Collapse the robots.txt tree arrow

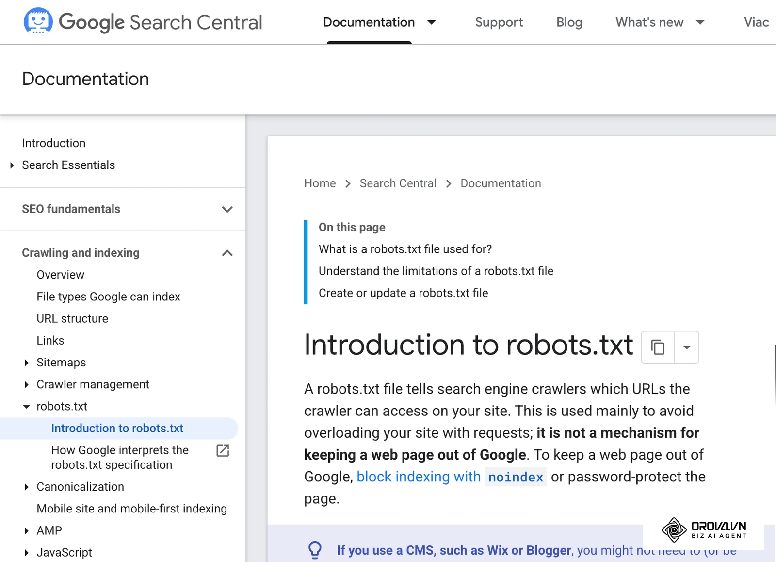coord(27,407)
